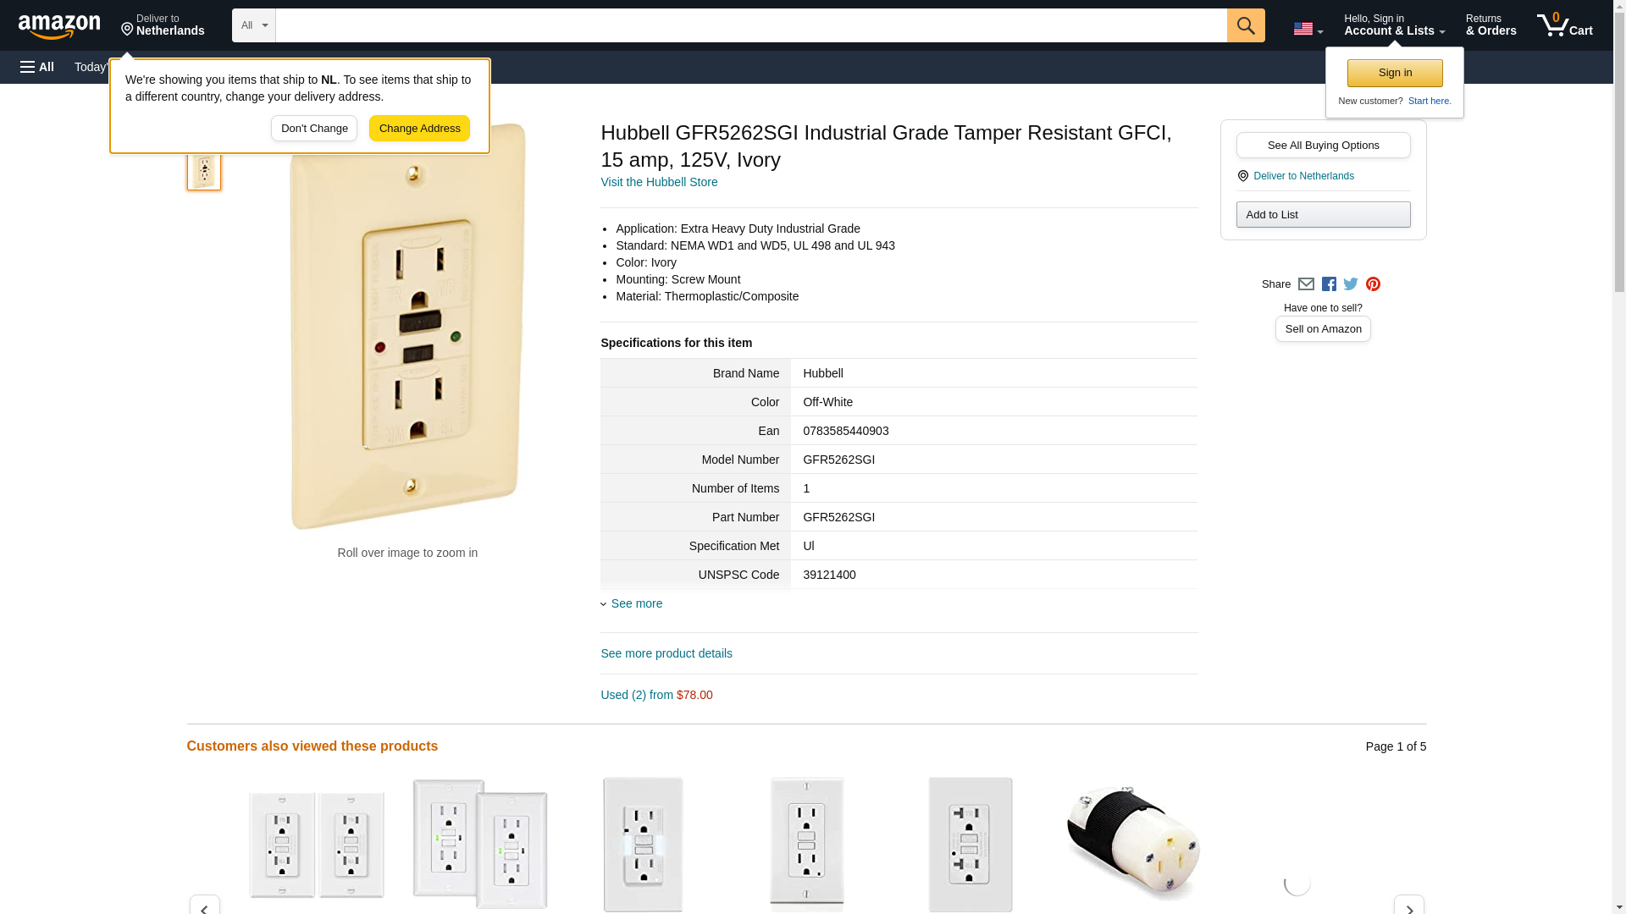Go to next carousel page arrow

pyautogui.click(x=1408, y=906)
